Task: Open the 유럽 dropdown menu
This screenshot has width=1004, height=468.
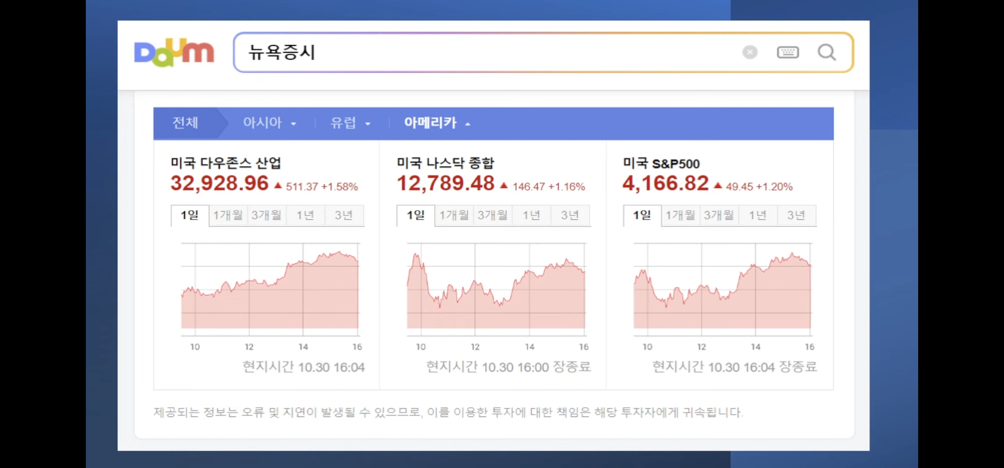Action: click(350, 123)
